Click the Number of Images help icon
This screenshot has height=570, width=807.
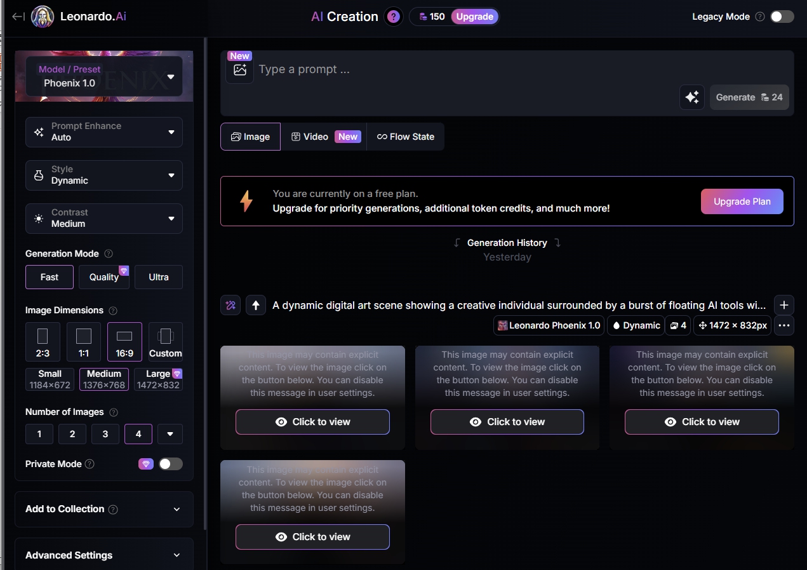114,412
